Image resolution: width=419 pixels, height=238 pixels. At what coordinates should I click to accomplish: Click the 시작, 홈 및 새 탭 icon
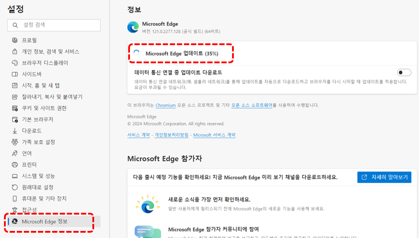(15, 85)
